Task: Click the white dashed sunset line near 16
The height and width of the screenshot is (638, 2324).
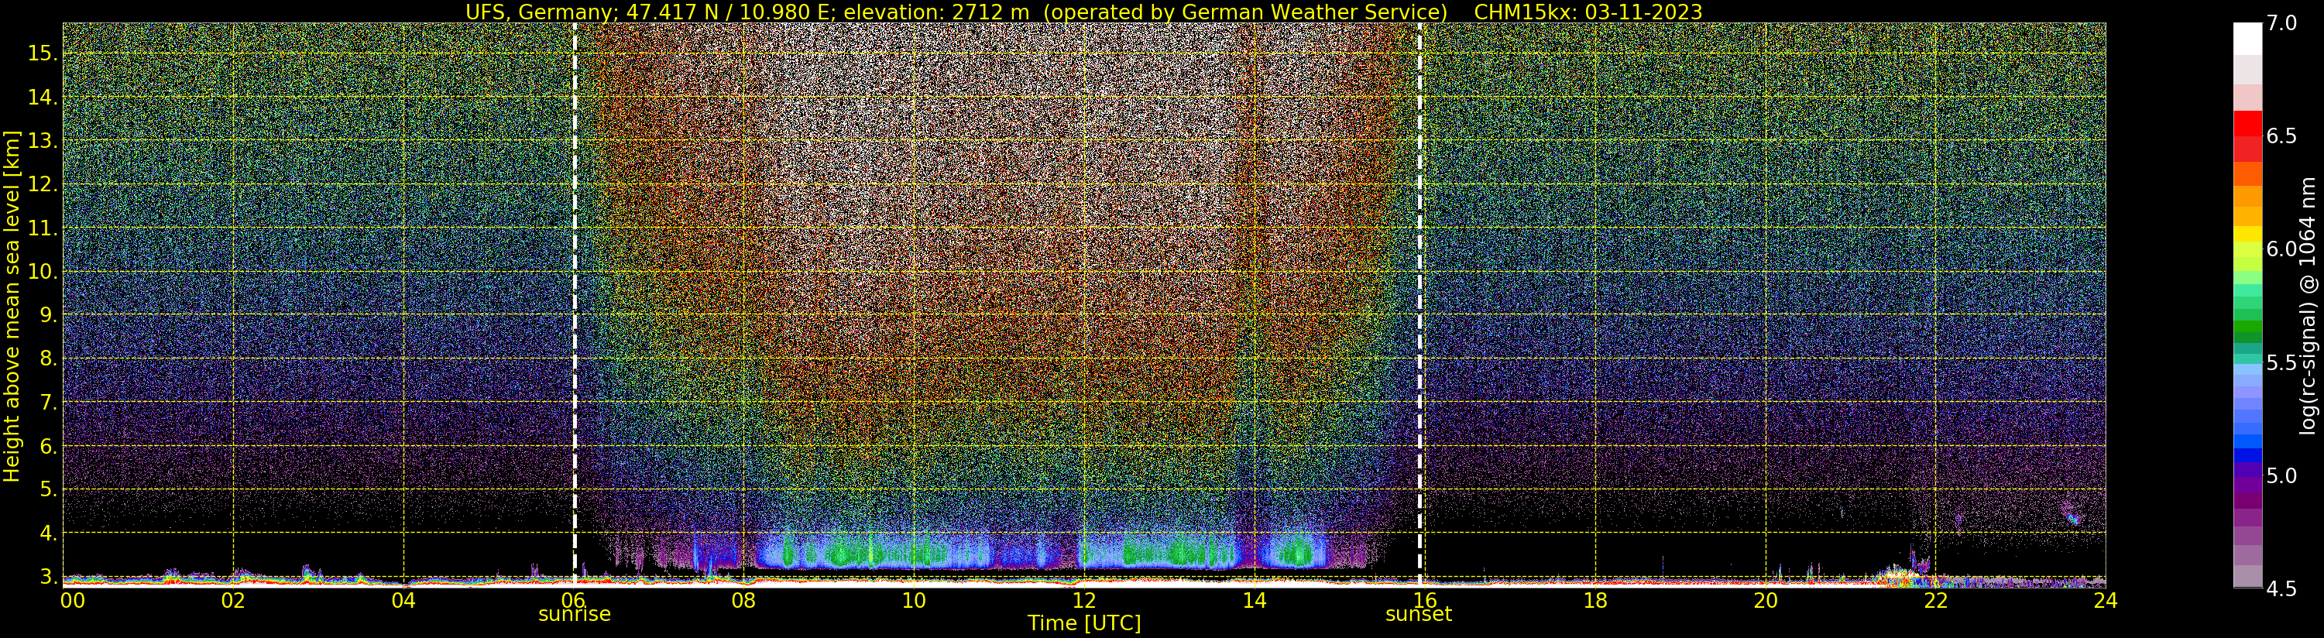Action: pos(1420,304)
